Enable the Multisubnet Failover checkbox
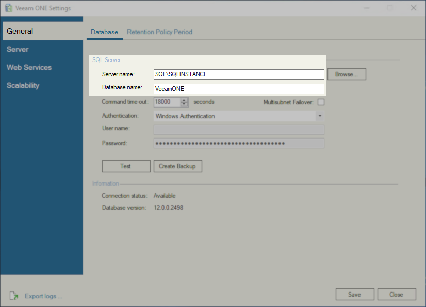The image size is (426, 307). click(321, 102)
